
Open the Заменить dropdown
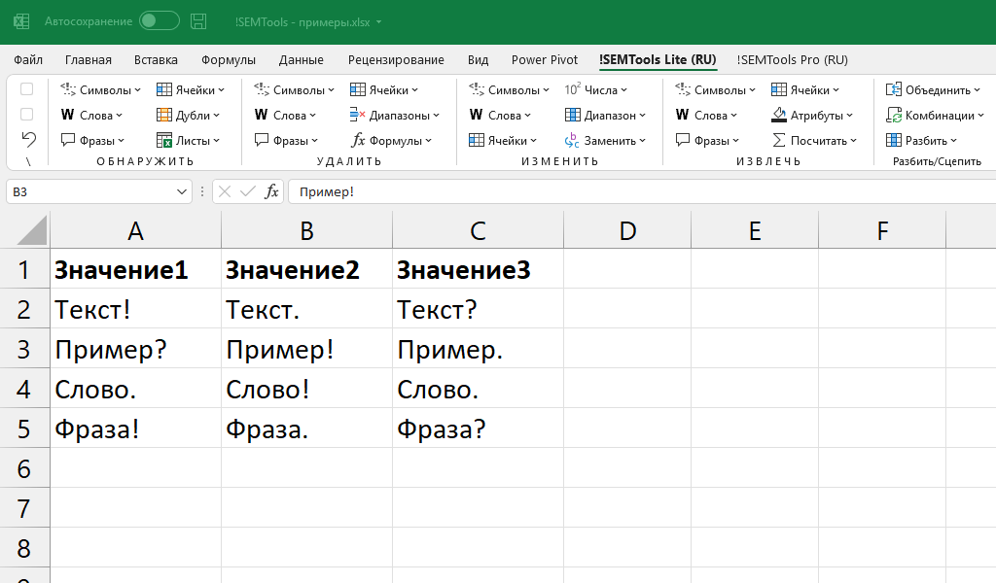coord(605,141)
